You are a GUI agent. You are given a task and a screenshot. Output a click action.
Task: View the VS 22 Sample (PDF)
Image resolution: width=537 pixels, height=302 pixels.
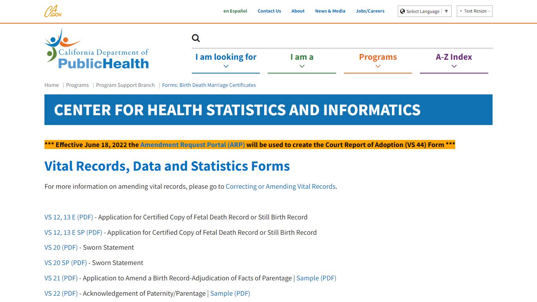[230, 293]
